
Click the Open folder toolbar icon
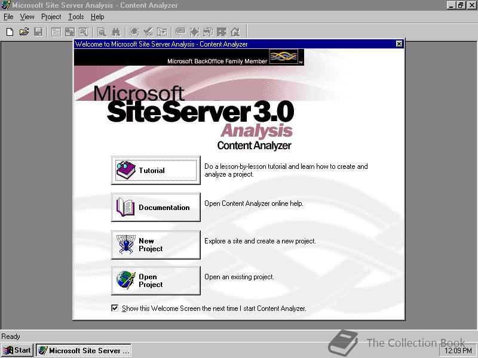(24, 32)
